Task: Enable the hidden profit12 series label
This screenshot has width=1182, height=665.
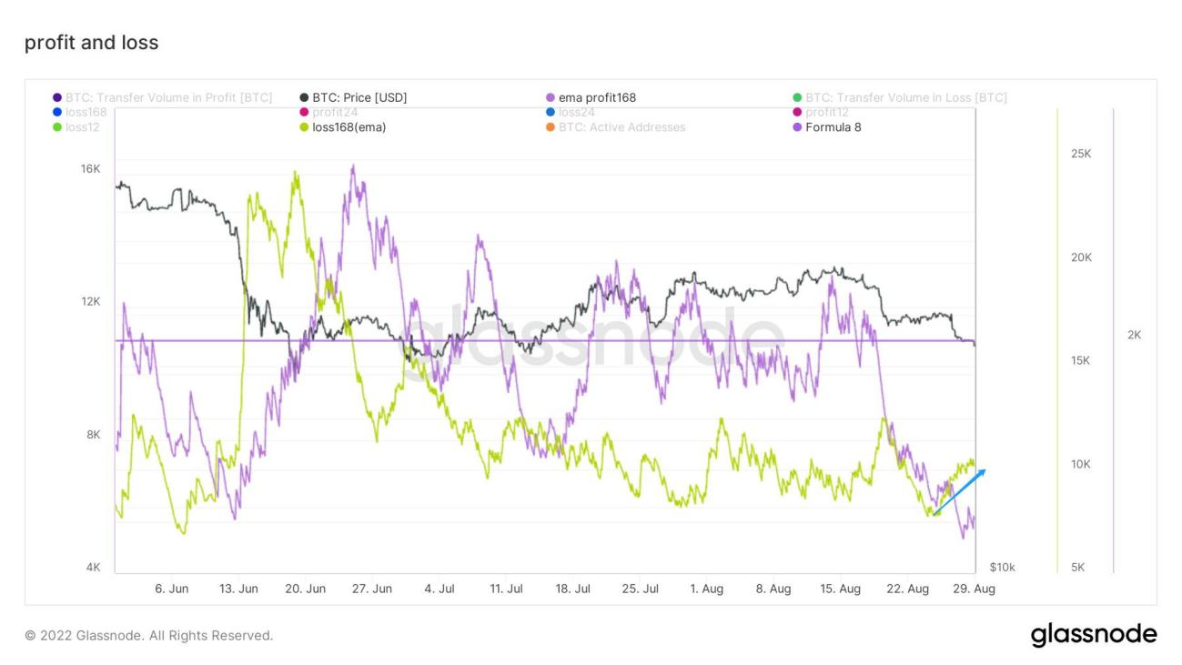Action: [827, 112]
